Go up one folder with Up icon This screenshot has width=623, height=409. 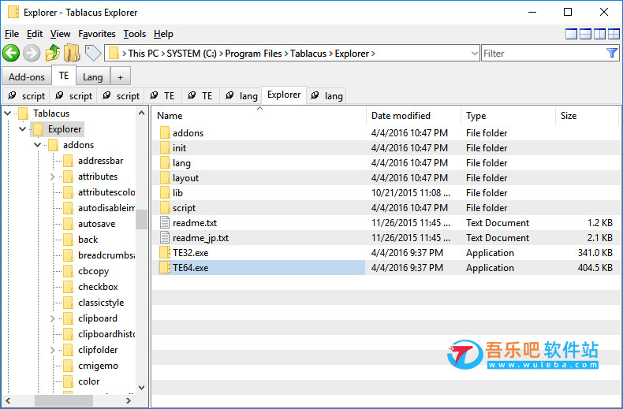(x=53, y=53)
